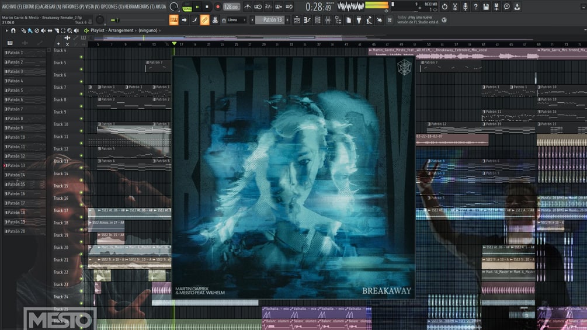Select the Zoom magnifier tool

70,30
